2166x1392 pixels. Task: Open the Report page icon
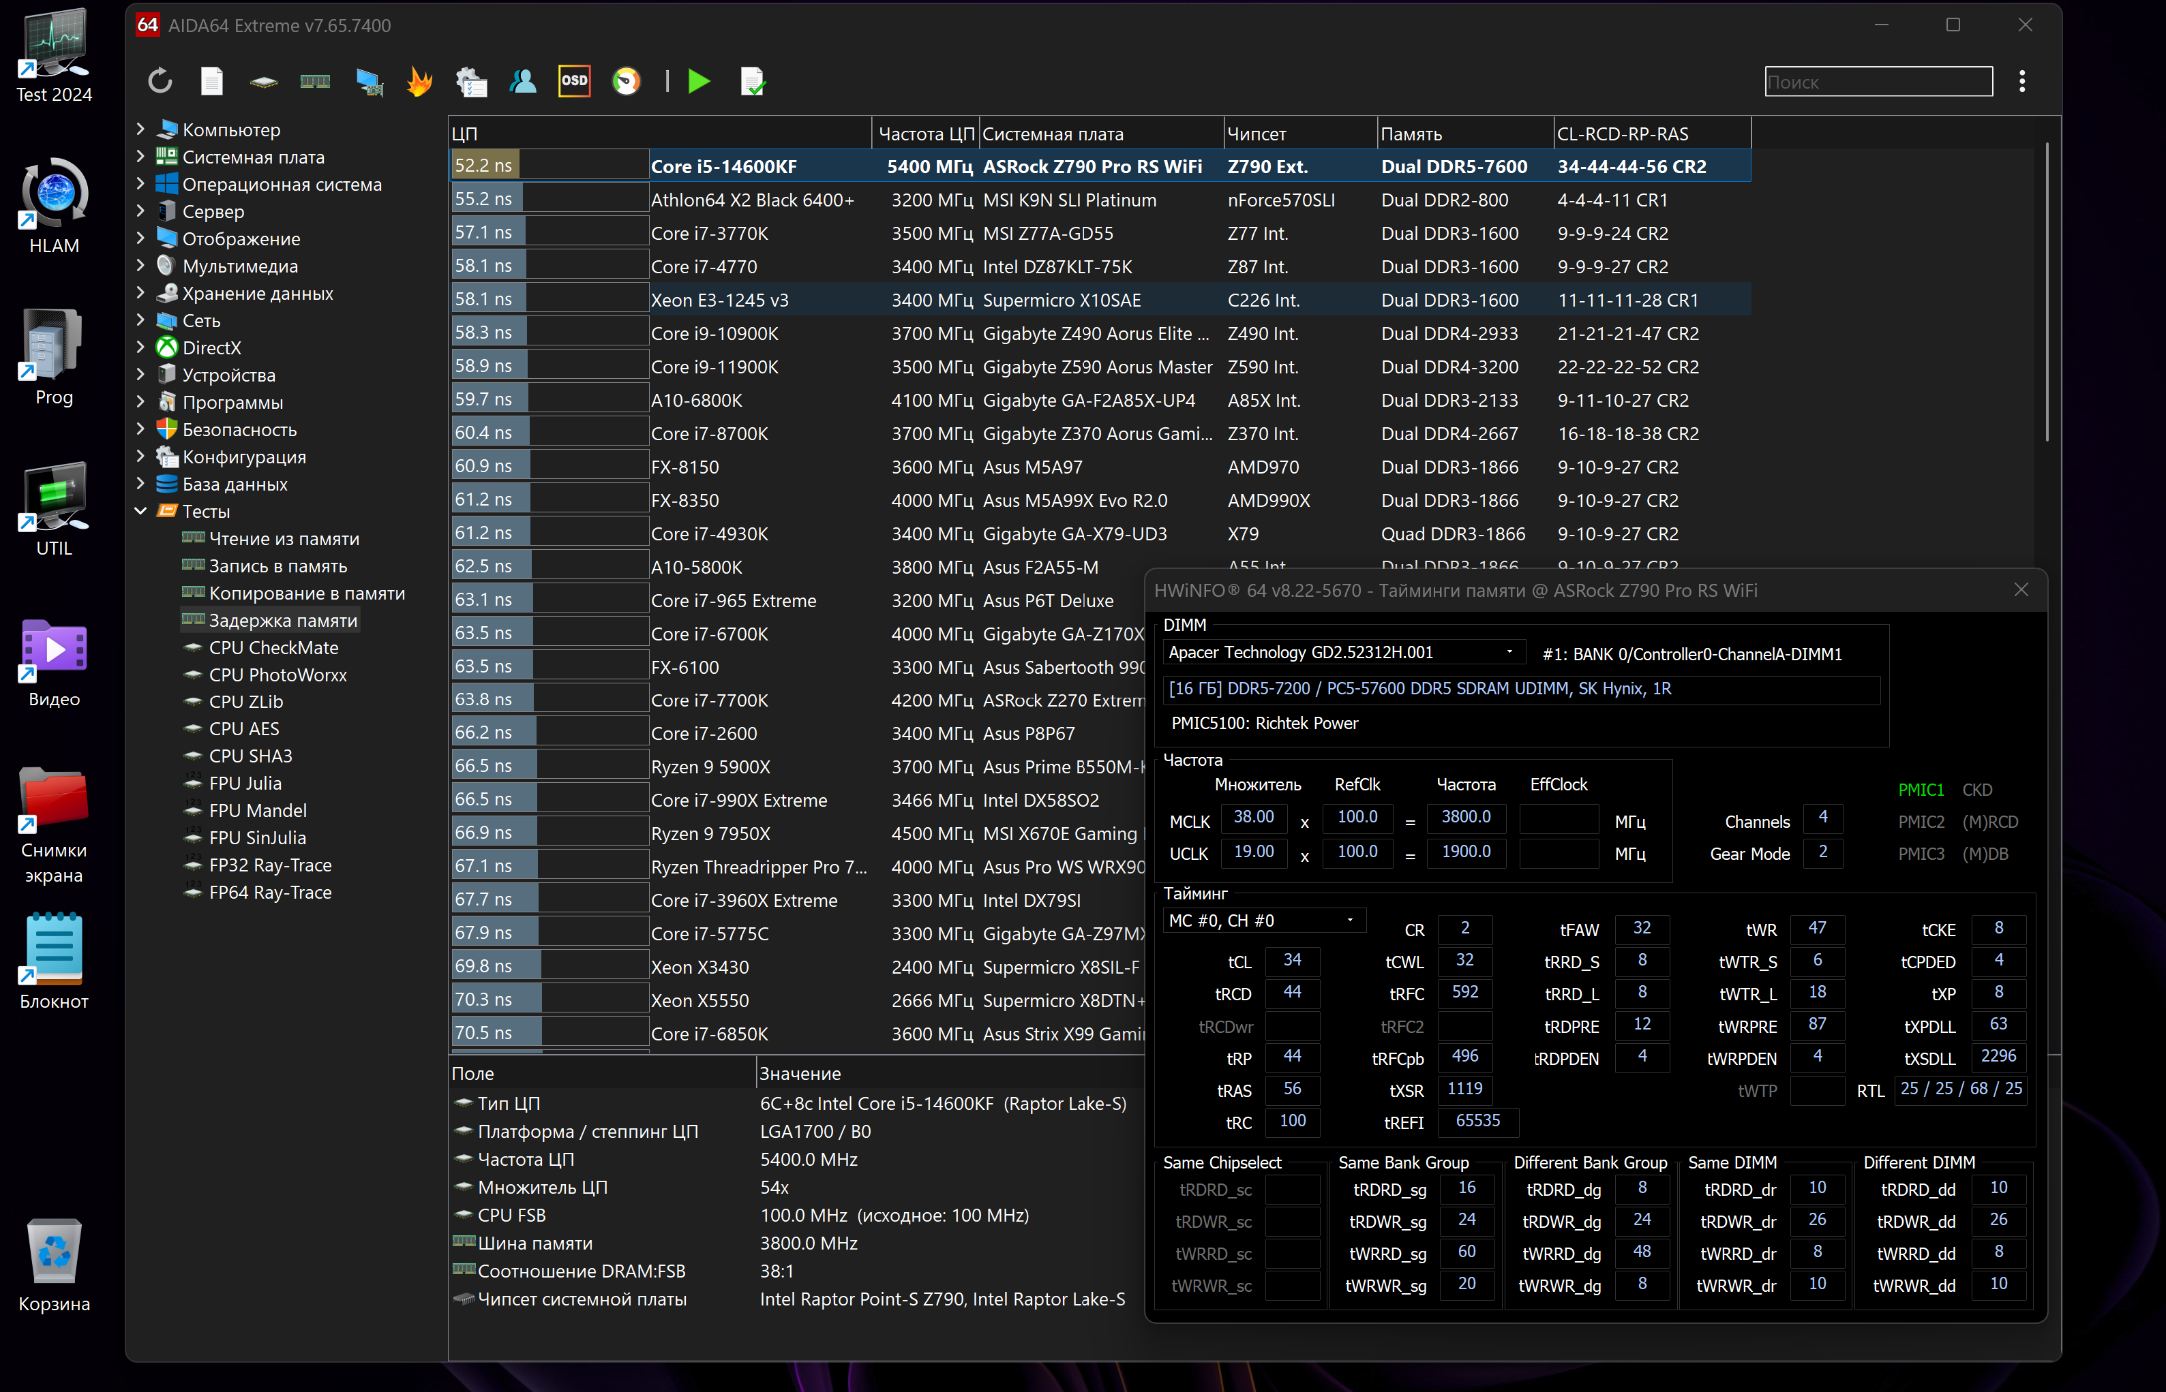click(x=211, y=81)
